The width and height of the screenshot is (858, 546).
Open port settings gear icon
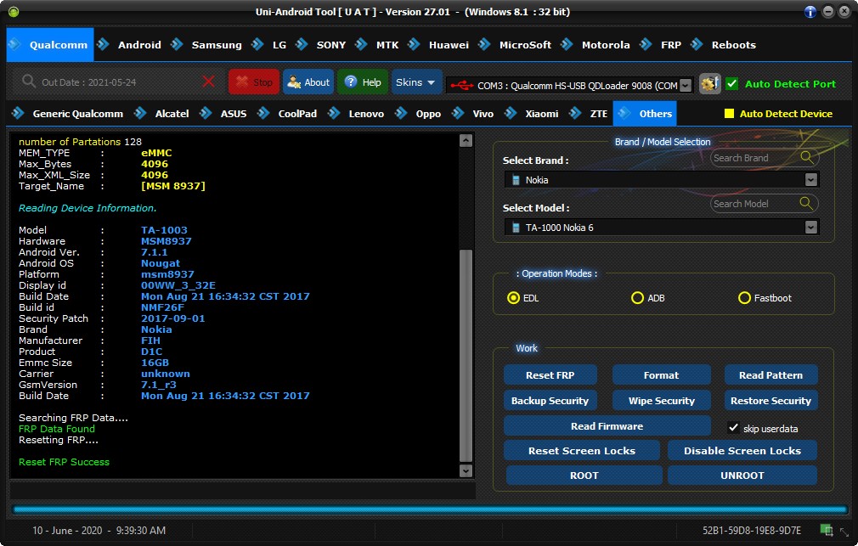coord(709,84)
